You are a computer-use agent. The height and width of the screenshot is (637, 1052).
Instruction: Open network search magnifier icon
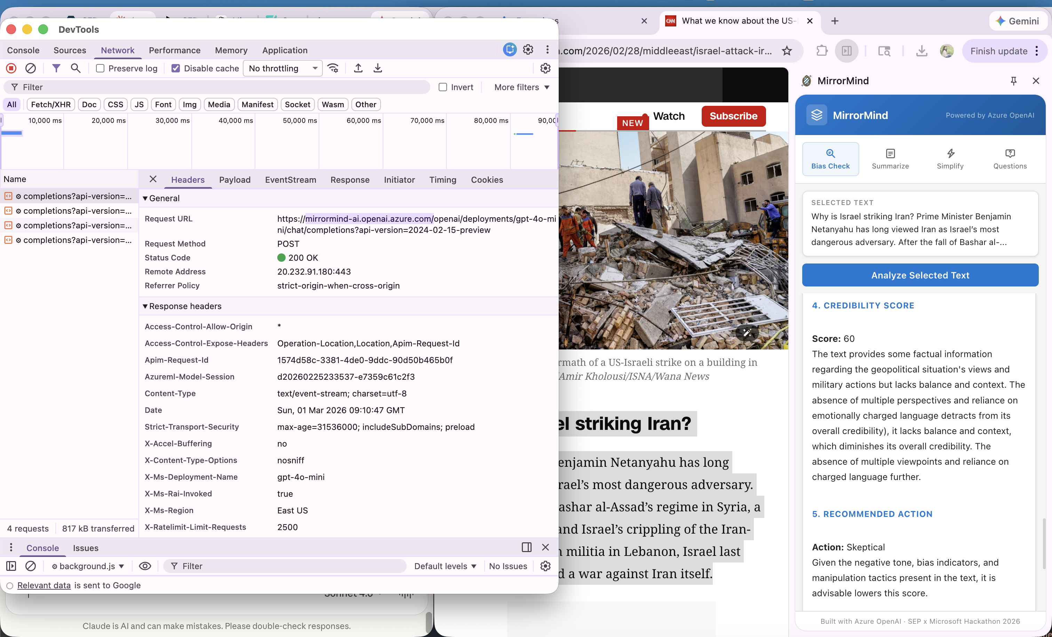coord(75,68)
